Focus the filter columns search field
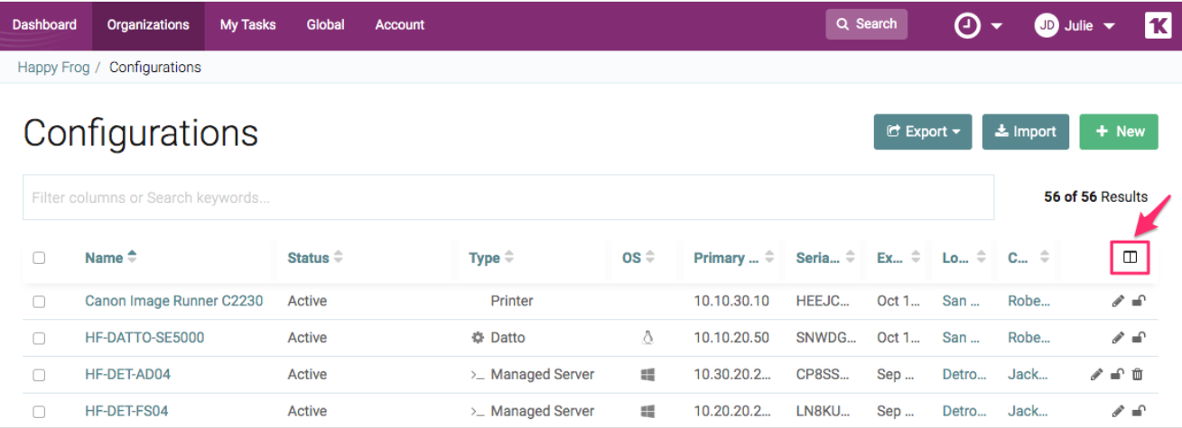The width and height of the screenshot is (1182, 428). [507, 197]
